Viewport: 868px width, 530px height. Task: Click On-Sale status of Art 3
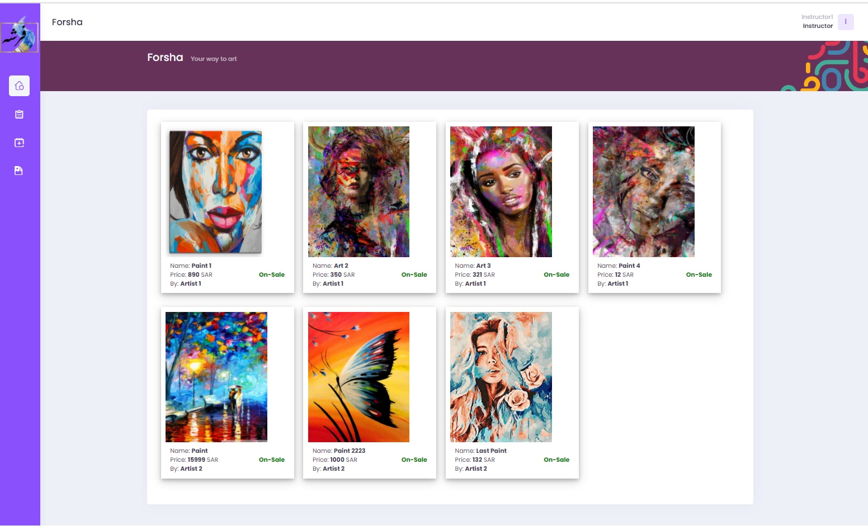coord(556,275)
